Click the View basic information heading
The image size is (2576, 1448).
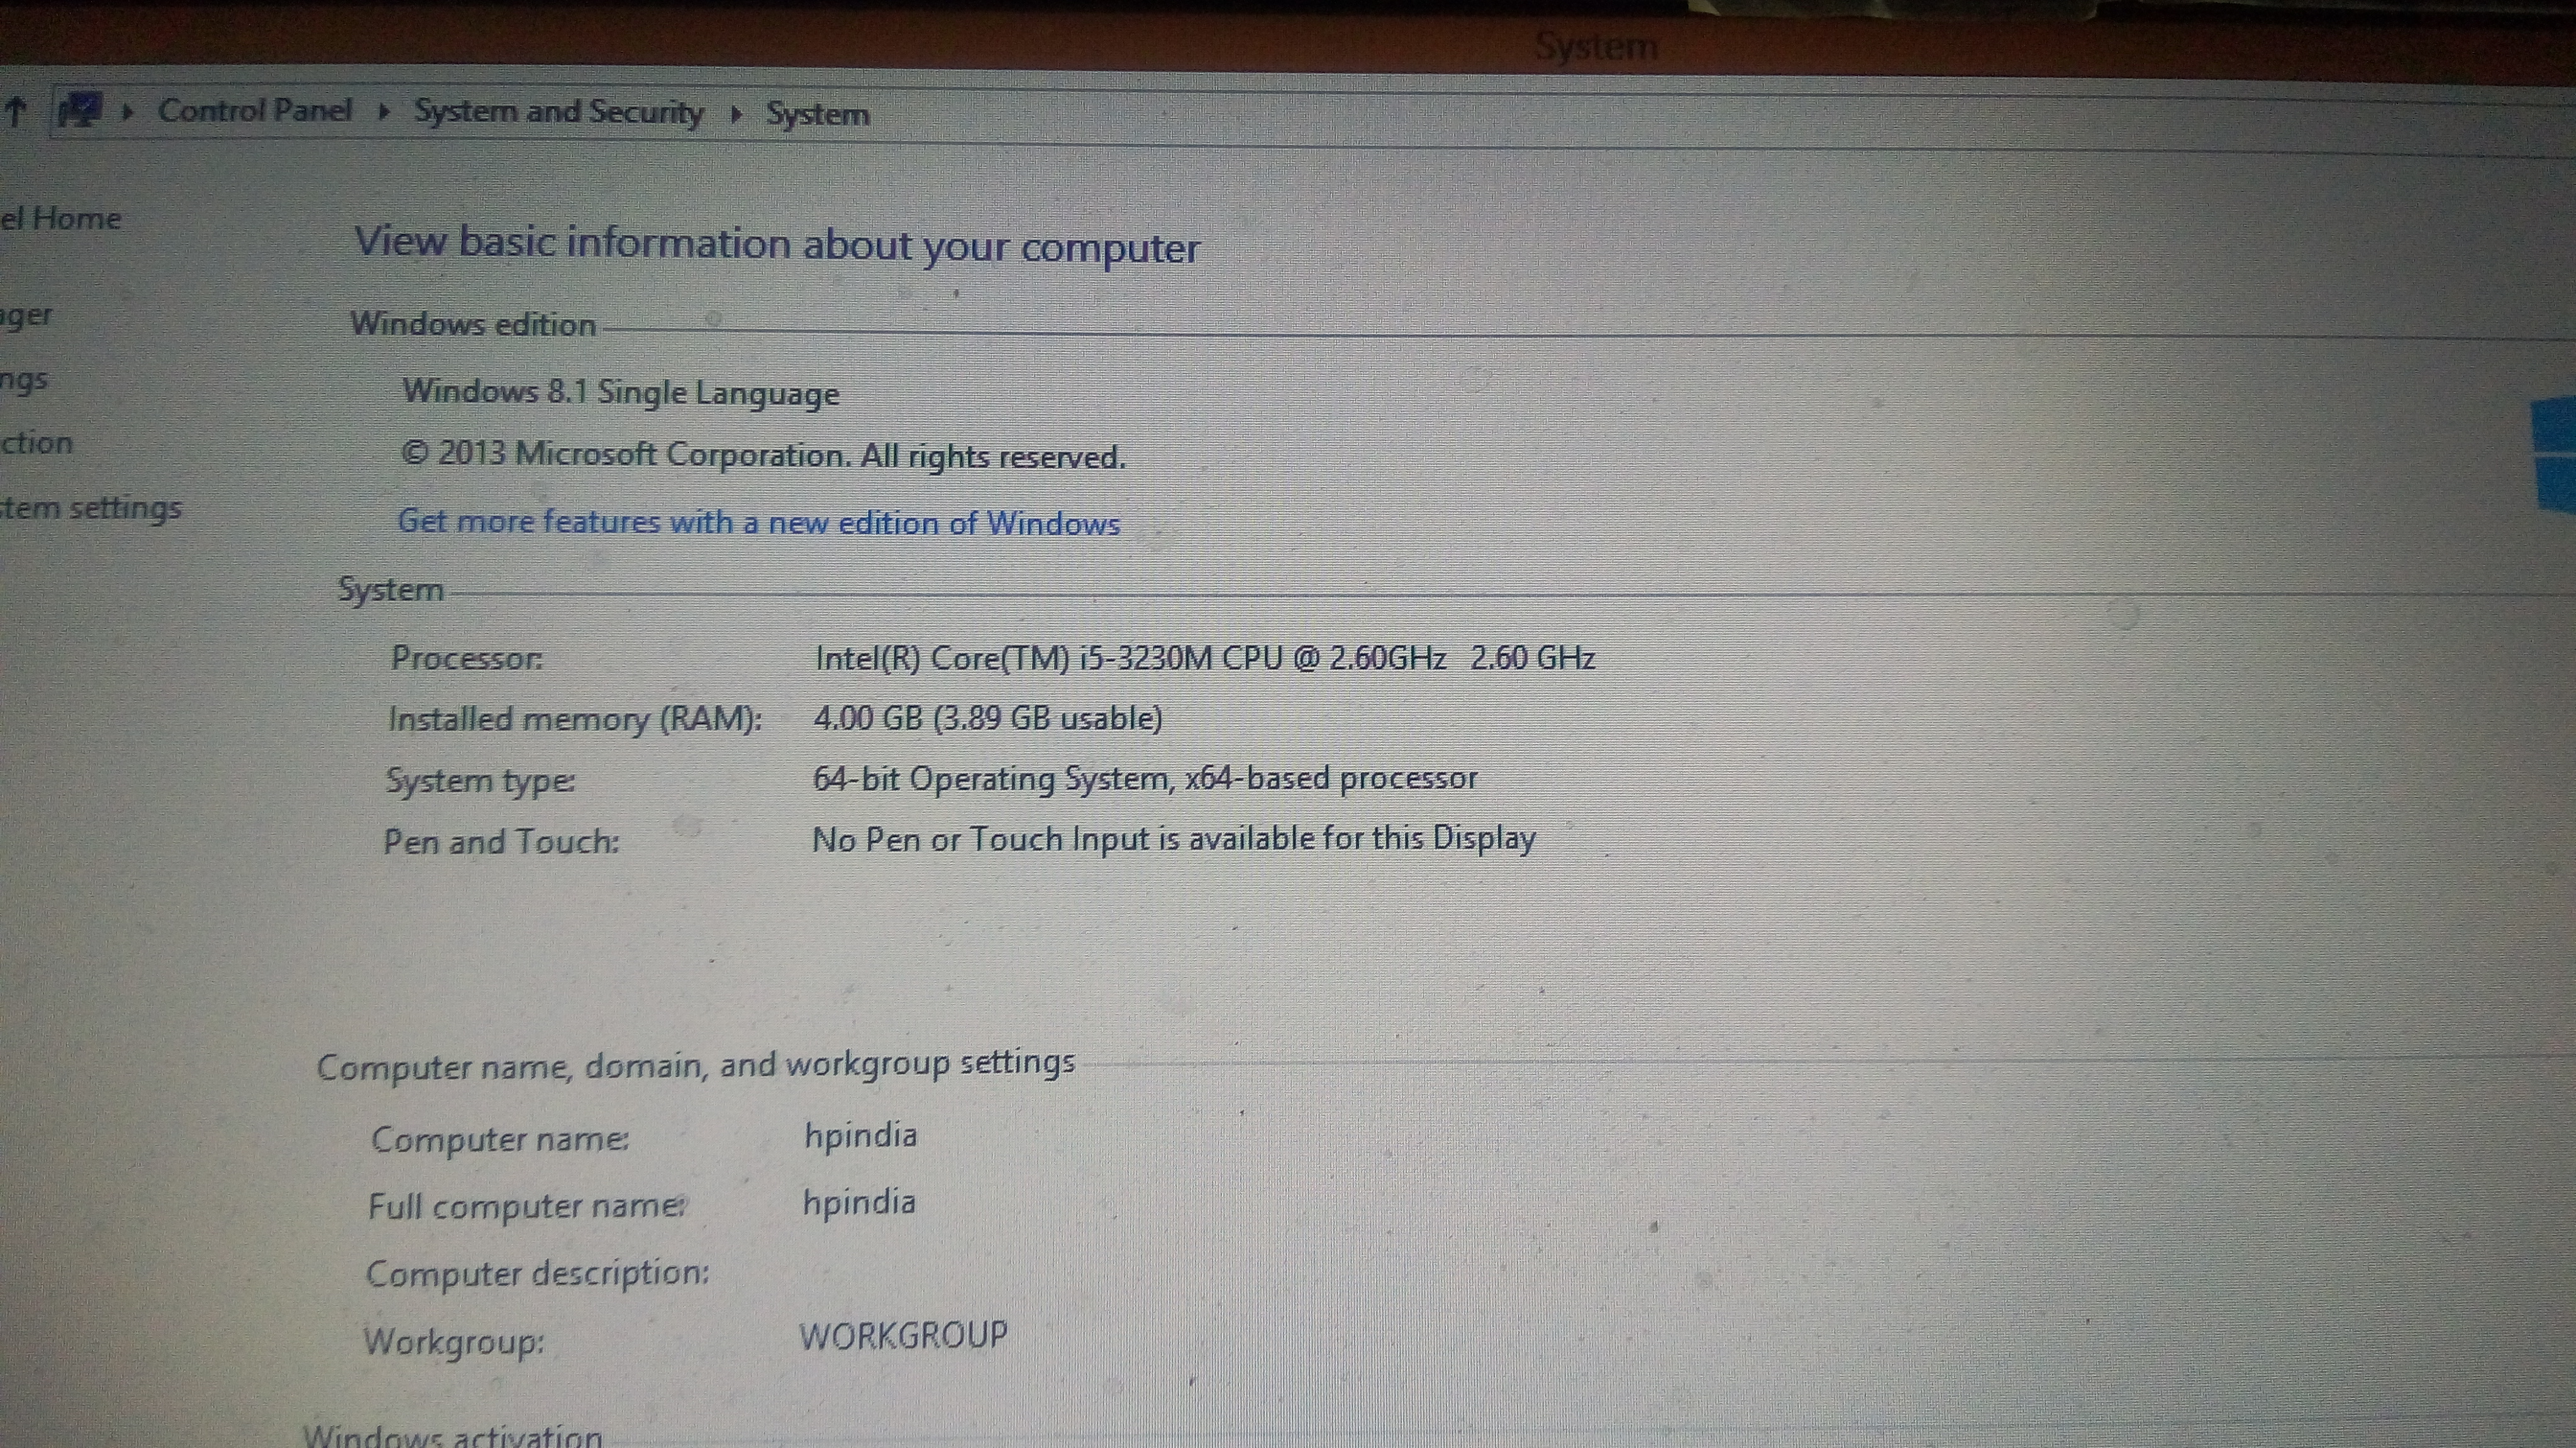tap(777, 245)
